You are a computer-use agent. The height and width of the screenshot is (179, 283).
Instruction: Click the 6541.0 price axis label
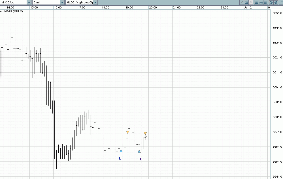(277, 176)
